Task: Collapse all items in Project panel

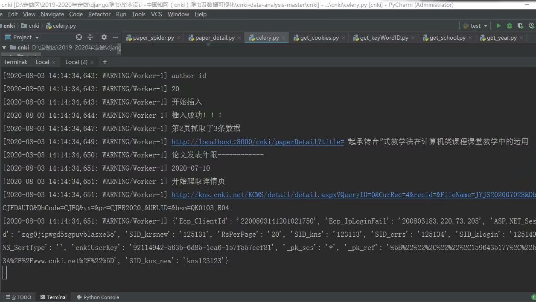Action: coord(90,37)
